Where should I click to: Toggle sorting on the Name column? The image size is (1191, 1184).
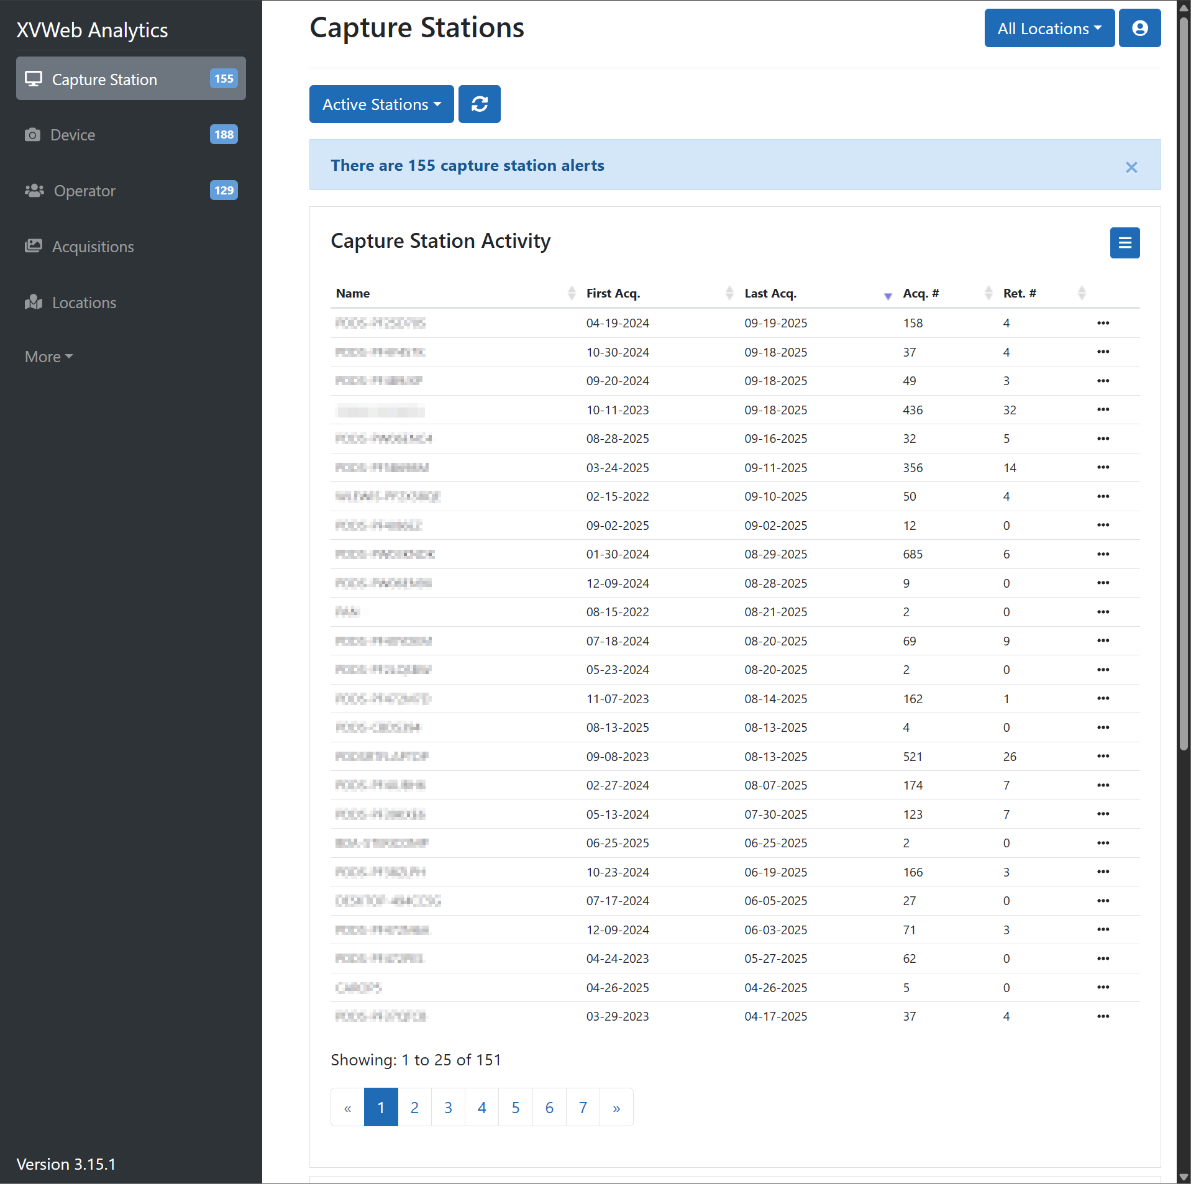pyautogui.click(x=571, y=293)
